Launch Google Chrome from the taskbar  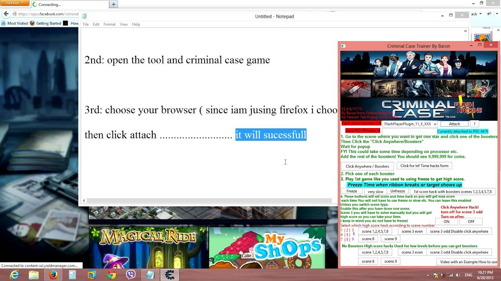(x=112, y=275)
